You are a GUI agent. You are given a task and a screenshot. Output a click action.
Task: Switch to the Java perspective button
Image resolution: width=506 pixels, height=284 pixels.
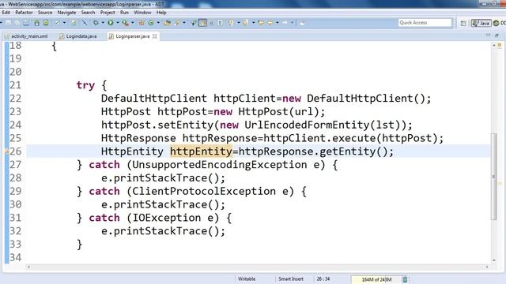(481, 23)
